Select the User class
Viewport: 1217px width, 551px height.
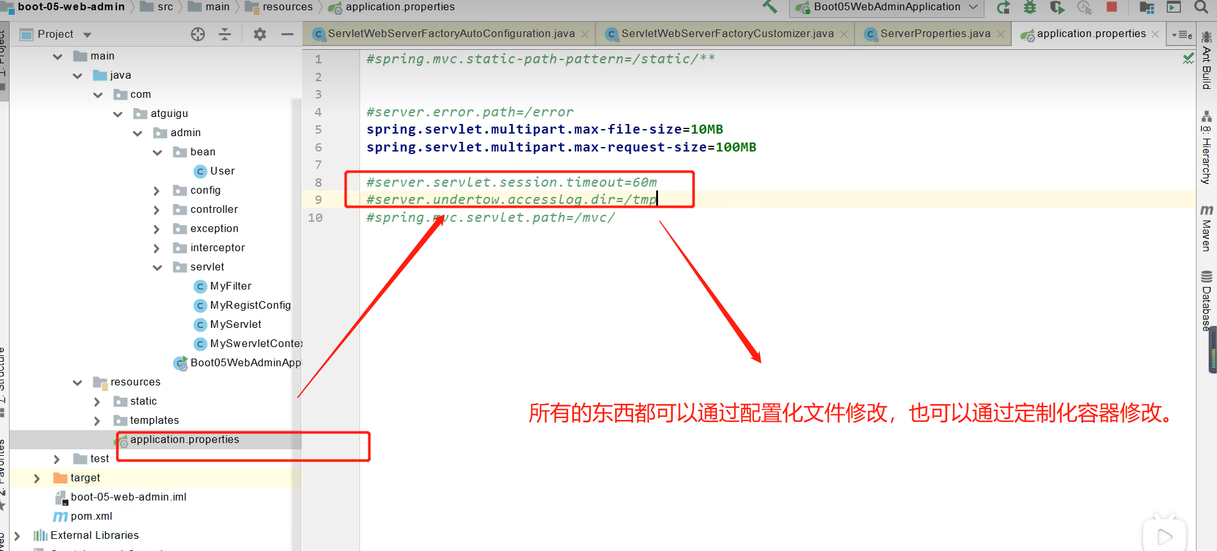pyautogui.click(x=214, y=171)
